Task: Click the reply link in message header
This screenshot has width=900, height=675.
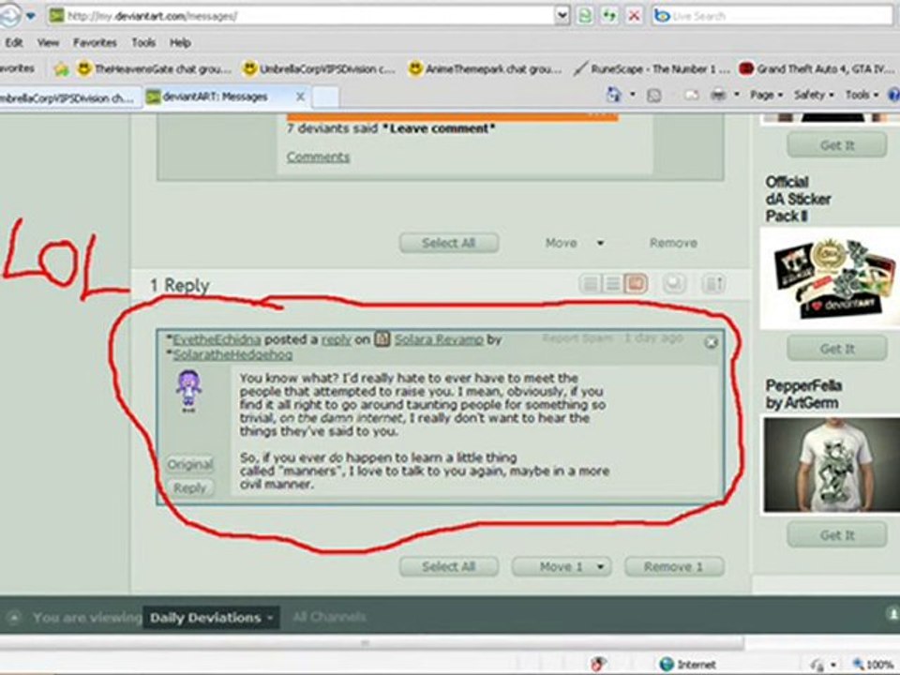Action: [x=336, y=339]
